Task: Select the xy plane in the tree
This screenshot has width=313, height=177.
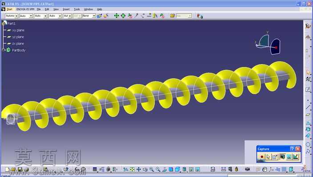Action: (x=16, y=30)
